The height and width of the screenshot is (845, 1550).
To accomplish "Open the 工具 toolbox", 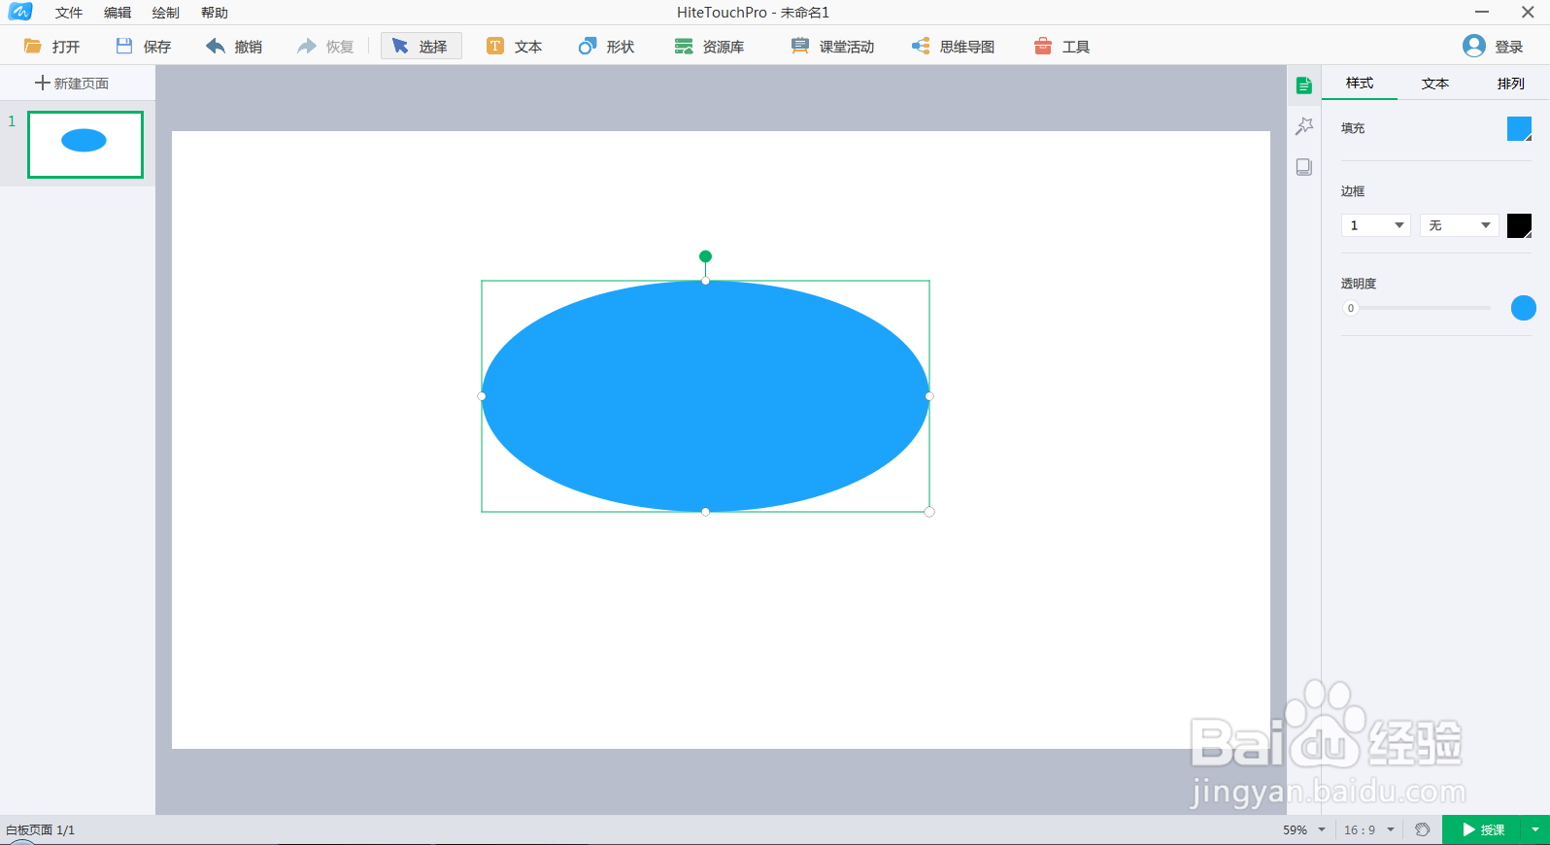I will pos(1061,47).
